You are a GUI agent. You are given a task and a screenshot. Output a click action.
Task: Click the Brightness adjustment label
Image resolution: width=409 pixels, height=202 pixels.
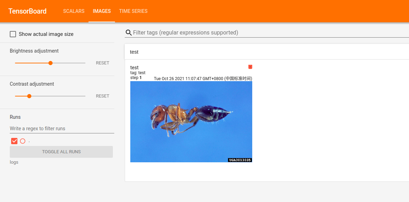click(34, 51)
